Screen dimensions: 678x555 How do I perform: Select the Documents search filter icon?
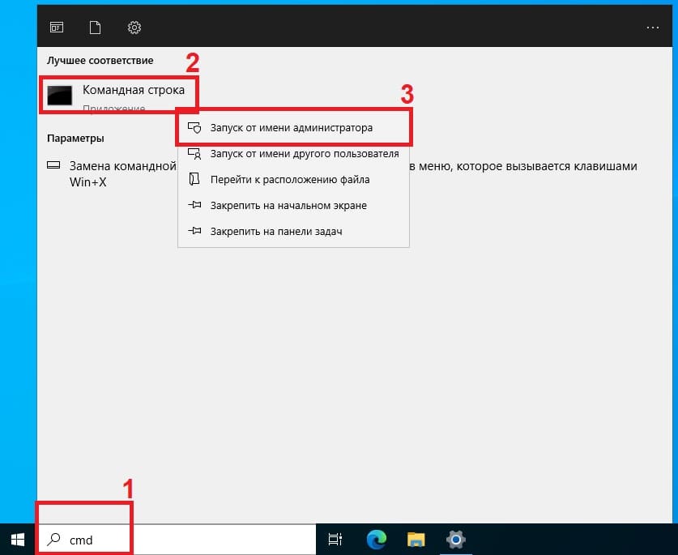tap(95, 27)
